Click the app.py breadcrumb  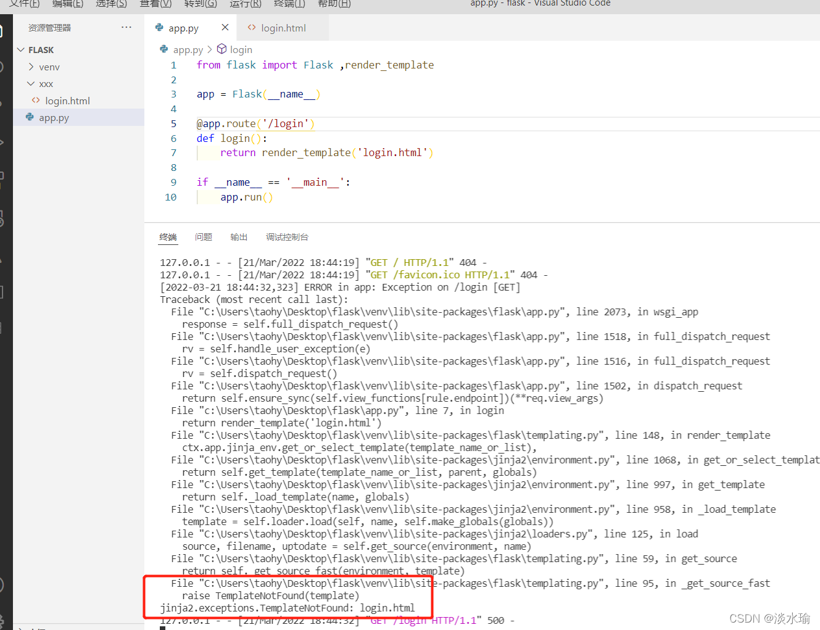point(188,49)
